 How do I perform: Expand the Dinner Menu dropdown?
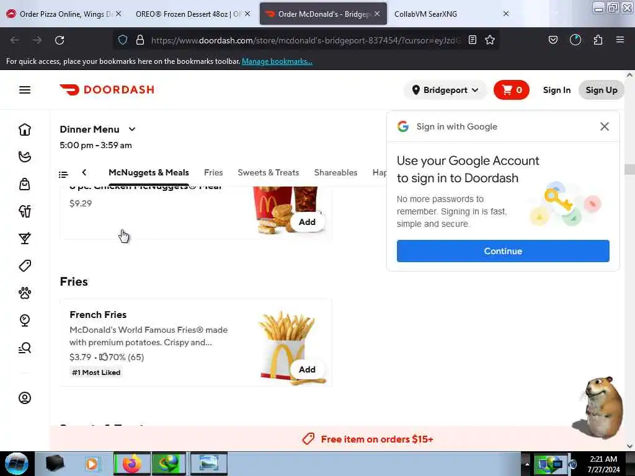coord(98,129)
